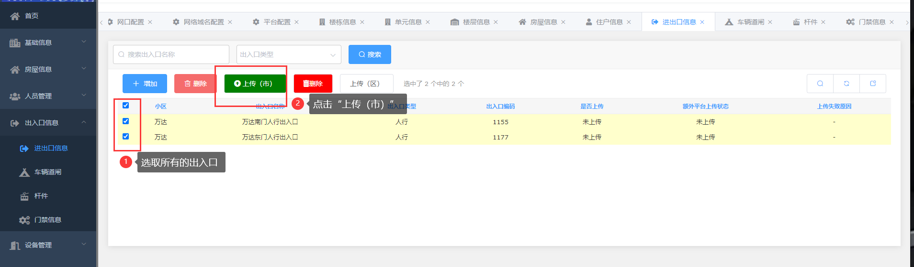914x267 pixels.
Task: Open the 出入口类型 dropdown
Action: [x=289, y=54]
